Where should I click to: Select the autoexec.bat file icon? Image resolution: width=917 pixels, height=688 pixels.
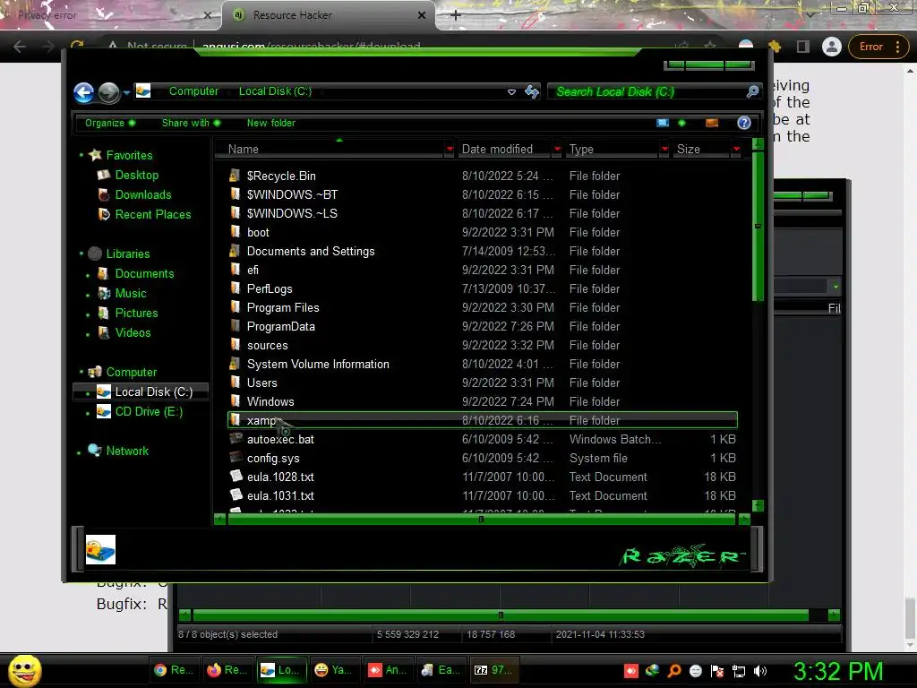[x=236, y=439]
